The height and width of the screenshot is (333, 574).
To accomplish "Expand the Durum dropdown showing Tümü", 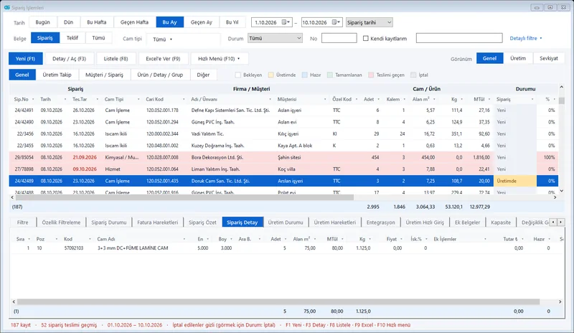I will [x=275, y=38].
